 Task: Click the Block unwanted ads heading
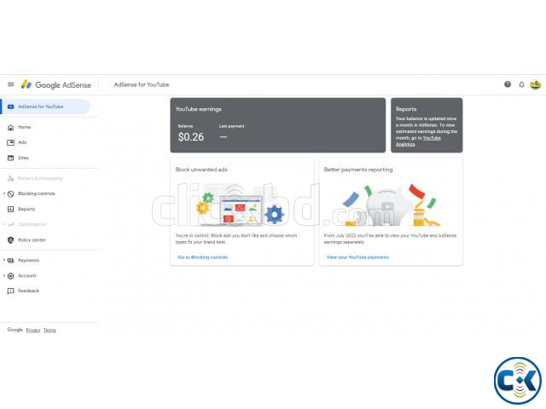[201, 170]
